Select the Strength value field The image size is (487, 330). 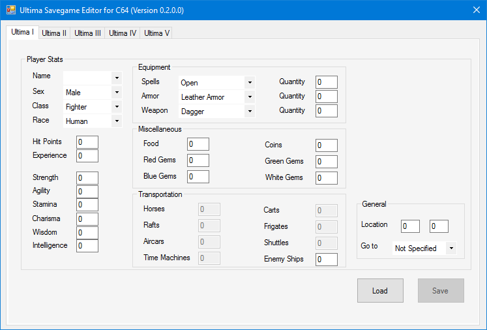(x=87, y=178)
